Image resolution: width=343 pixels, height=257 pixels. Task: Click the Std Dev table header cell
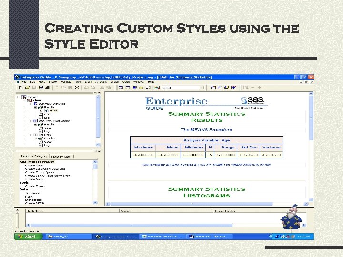(x=249, y=147)
